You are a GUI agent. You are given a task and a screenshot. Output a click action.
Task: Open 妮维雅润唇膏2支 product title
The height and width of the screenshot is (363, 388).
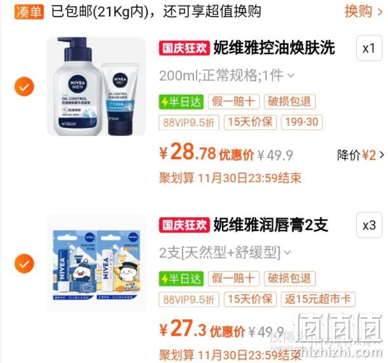point(271,225)
